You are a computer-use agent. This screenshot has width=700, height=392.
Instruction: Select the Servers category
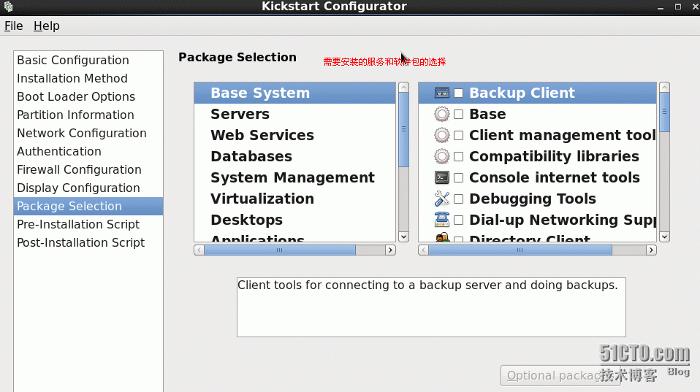click(x=294, y=114)
